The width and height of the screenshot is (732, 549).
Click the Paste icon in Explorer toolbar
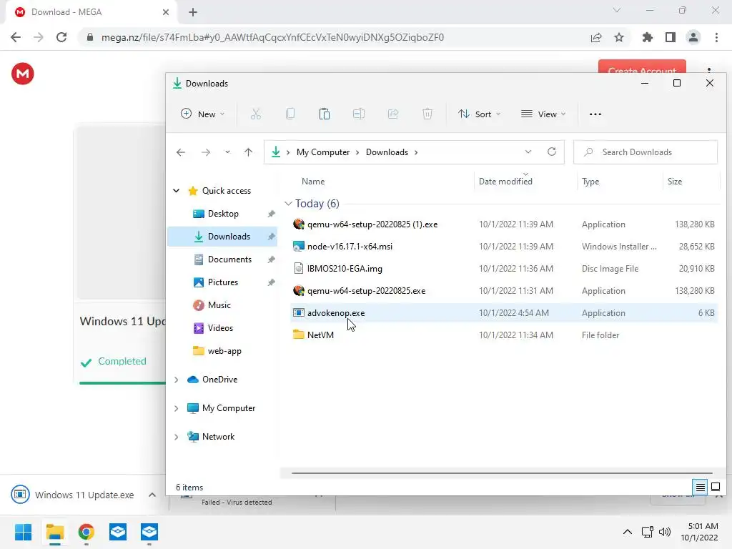tap(325, 114)
